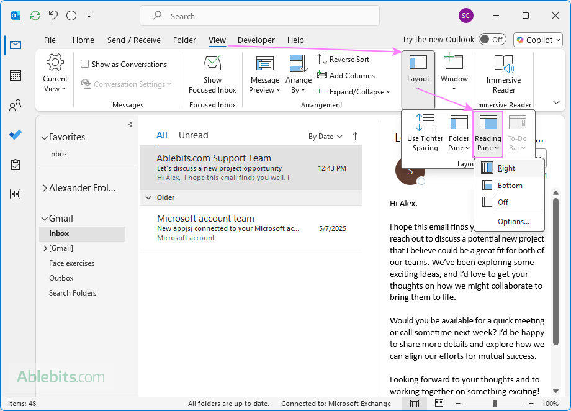The image size is (571, 411).
Task: Collapse the Gmail account
Action: pyautogui.click(x=45, y=219)
